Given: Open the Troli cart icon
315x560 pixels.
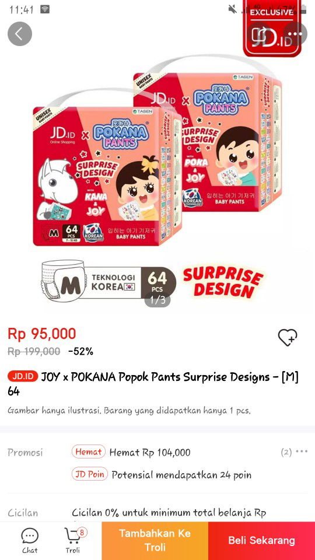Looking at the screenshot, I should tap(73, 541).
